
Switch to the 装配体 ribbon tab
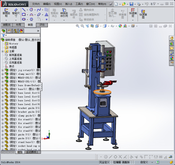[x=7, y=25]
